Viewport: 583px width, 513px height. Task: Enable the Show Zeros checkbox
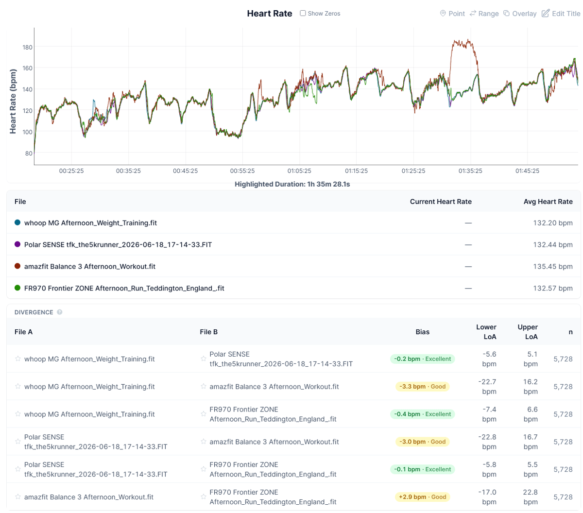click(x=303, y=13)
